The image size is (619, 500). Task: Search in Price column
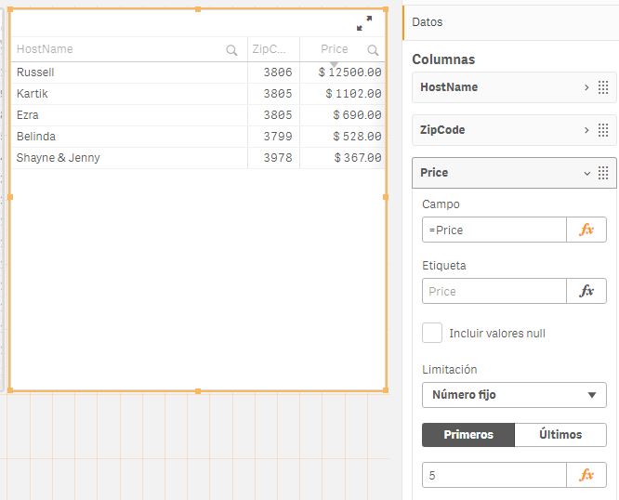point(373,50)
